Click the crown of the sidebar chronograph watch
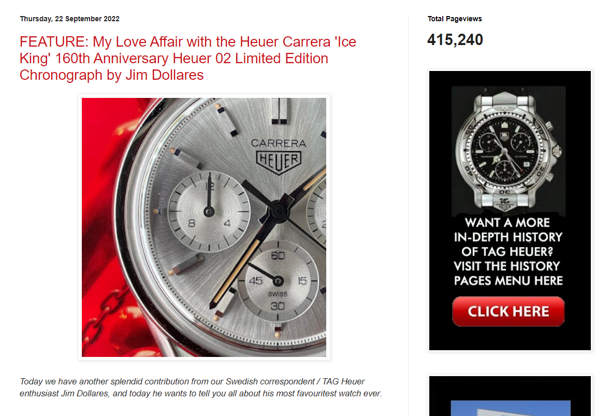The width and height of the screenshot is (596, 416). pyautogui.click(x=557, y=151)
